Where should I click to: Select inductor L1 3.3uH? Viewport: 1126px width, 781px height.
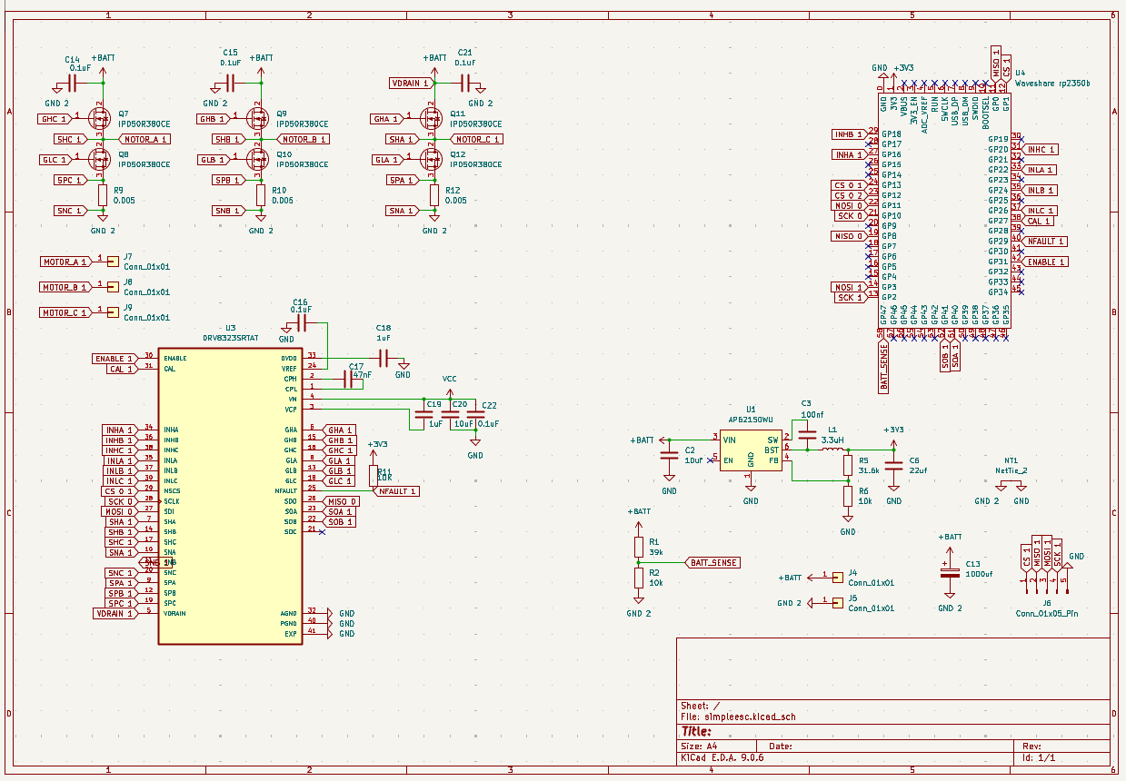(x=832, y=449)
